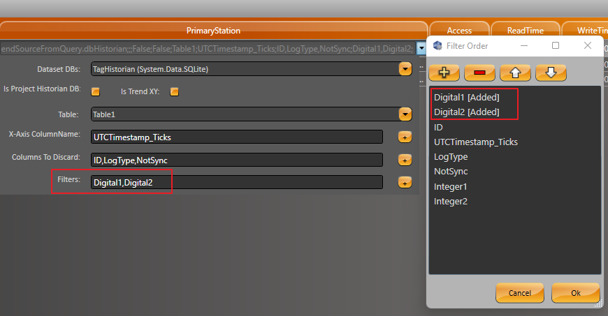Image resolution: width=608 pixels, height=316 pixels.
Task: Expand the Dataset DBs dropdown
Action: pyautogui.click(x=405, y=69)
